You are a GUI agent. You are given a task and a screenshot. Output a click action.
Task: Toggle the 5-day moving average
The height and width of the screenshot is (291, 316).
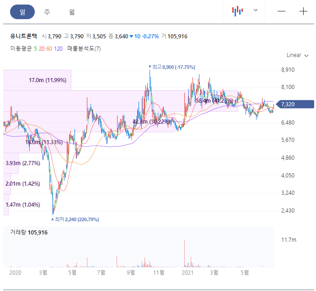tap(36, 49)
